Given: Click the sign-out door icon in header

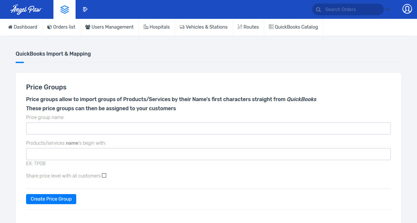Looking at the screenshot, I should click(85, 9).
